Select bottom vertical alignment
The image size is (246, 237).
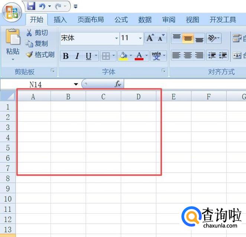click(x=199, y=38)
